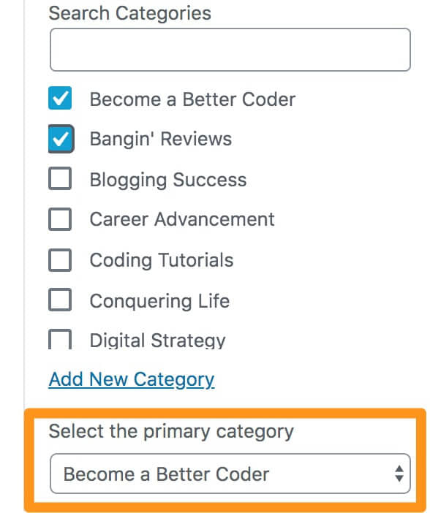The height and width of the screenshot is (513, 430).
Task: Click the 'Conquering Life' label text
Action: coord(159,301)
